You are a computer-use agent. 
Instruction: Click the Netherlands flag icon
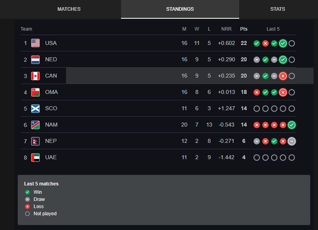pyautogui.click(x=35, y=59)
